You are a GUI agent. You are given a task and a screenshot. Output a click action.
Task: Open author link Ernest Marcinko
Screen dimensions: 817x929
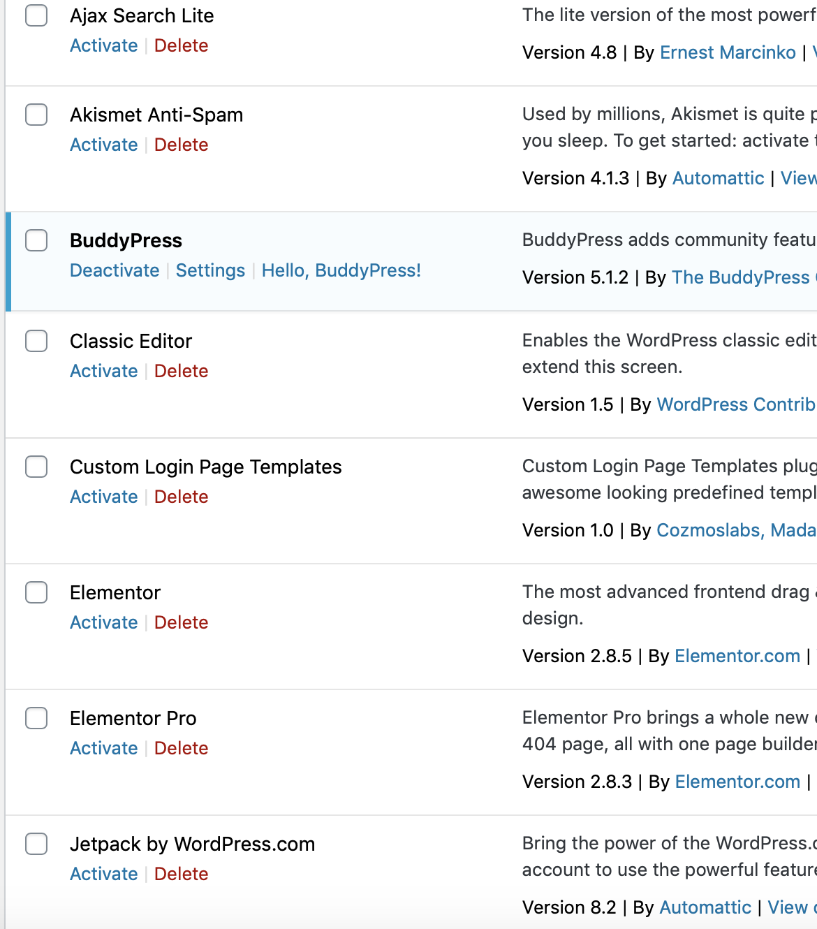tap(728, 52)
